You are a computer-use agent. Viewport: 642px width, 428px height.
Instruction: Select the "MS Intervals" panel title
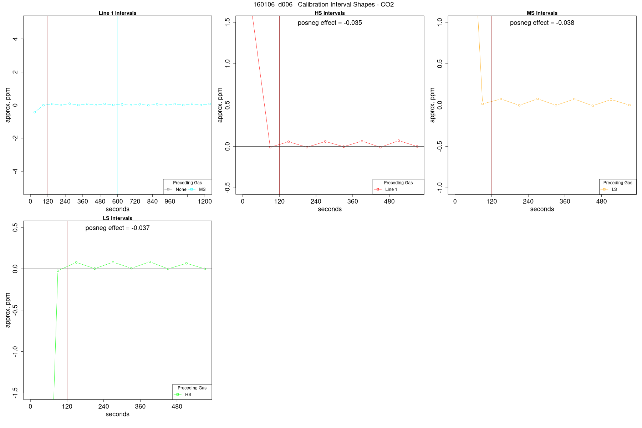tap(542, 13)
